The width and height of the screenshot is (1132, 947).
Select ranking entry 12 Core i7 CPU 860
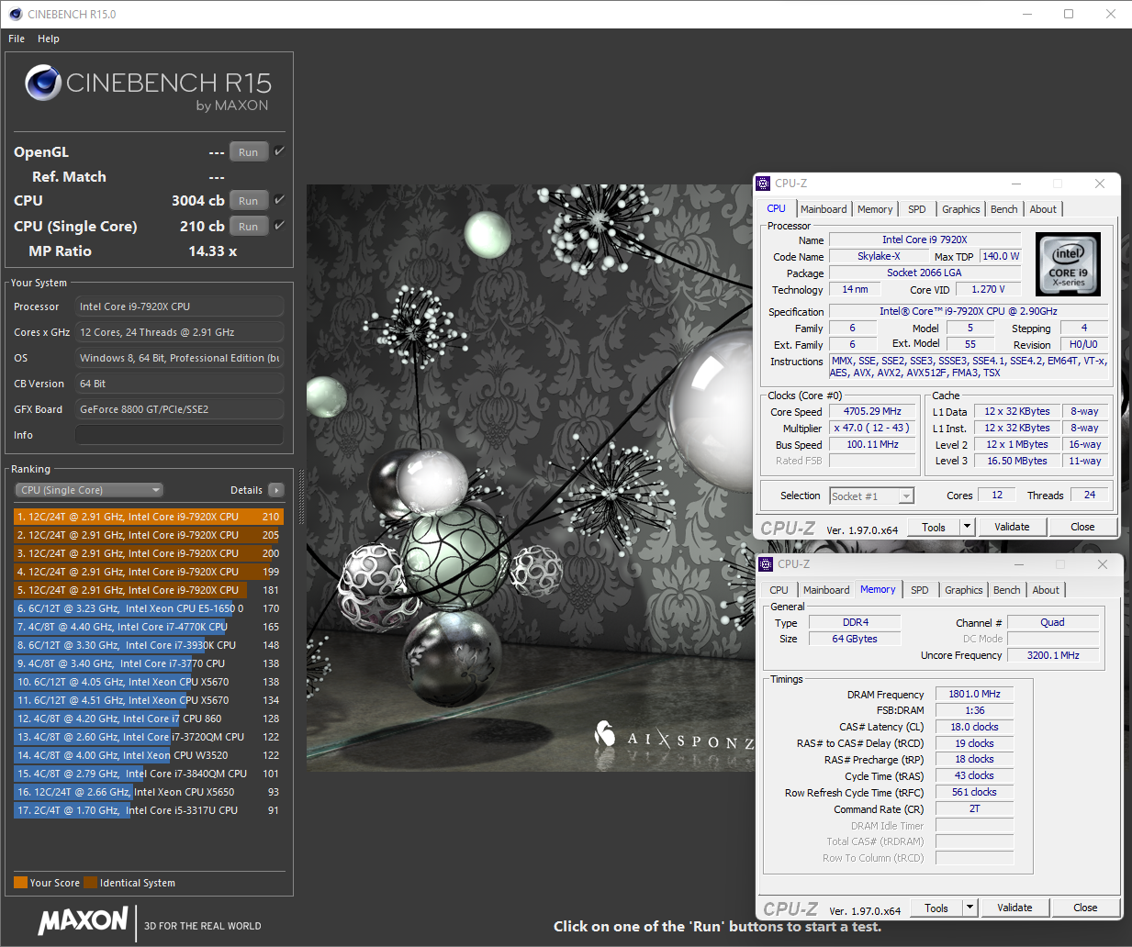[x=149, y=719]
